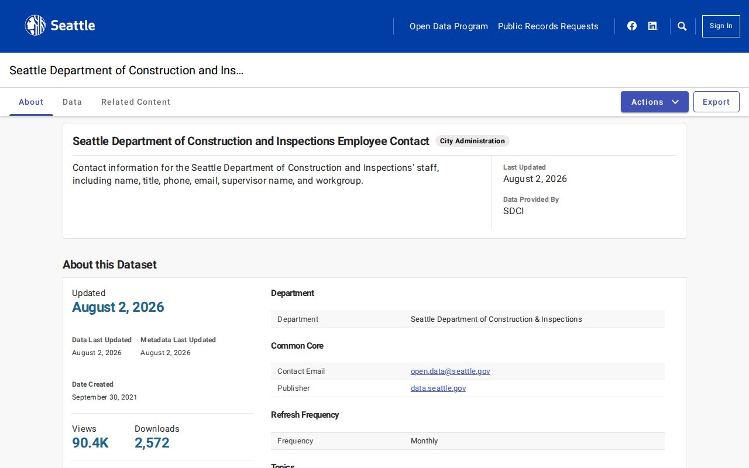Viewport: 749px width, 468px height.
Task: Switch to the About tab
Action: pos(31,102)
